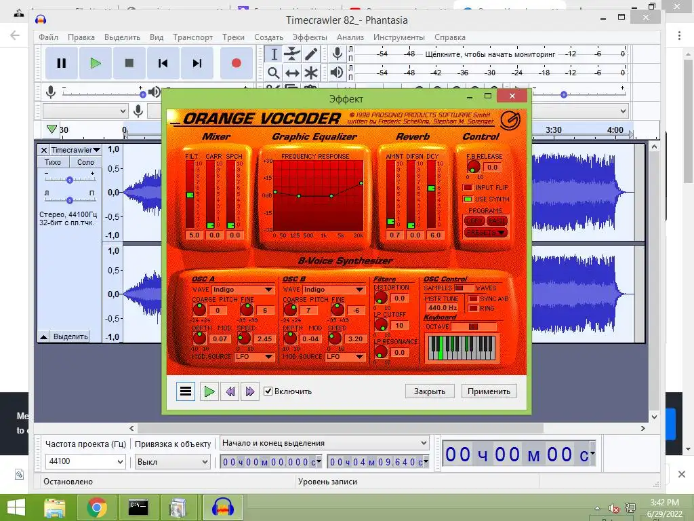The width and height of the screenshot is (694, 521).
Task: Open the OSC A WAVE Indigo dropdown
Action: click(243, 289)
